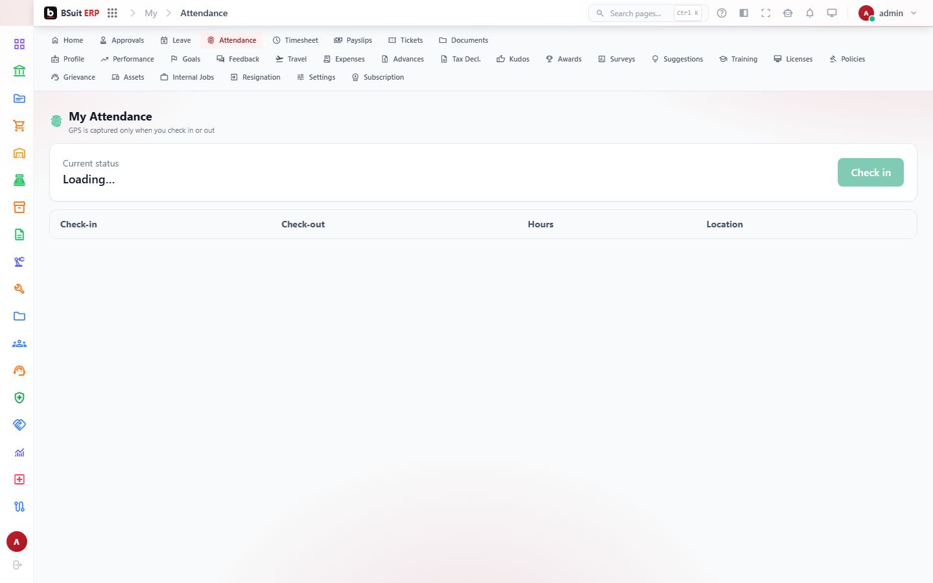Open the warehouse module in sidebar
933x583 pixels.
click(x=19, y=153)
